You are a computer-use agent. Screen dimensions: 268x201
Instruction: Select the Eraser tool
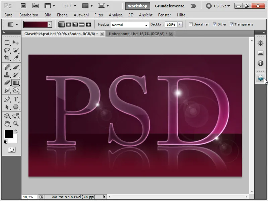click(7, 82)
